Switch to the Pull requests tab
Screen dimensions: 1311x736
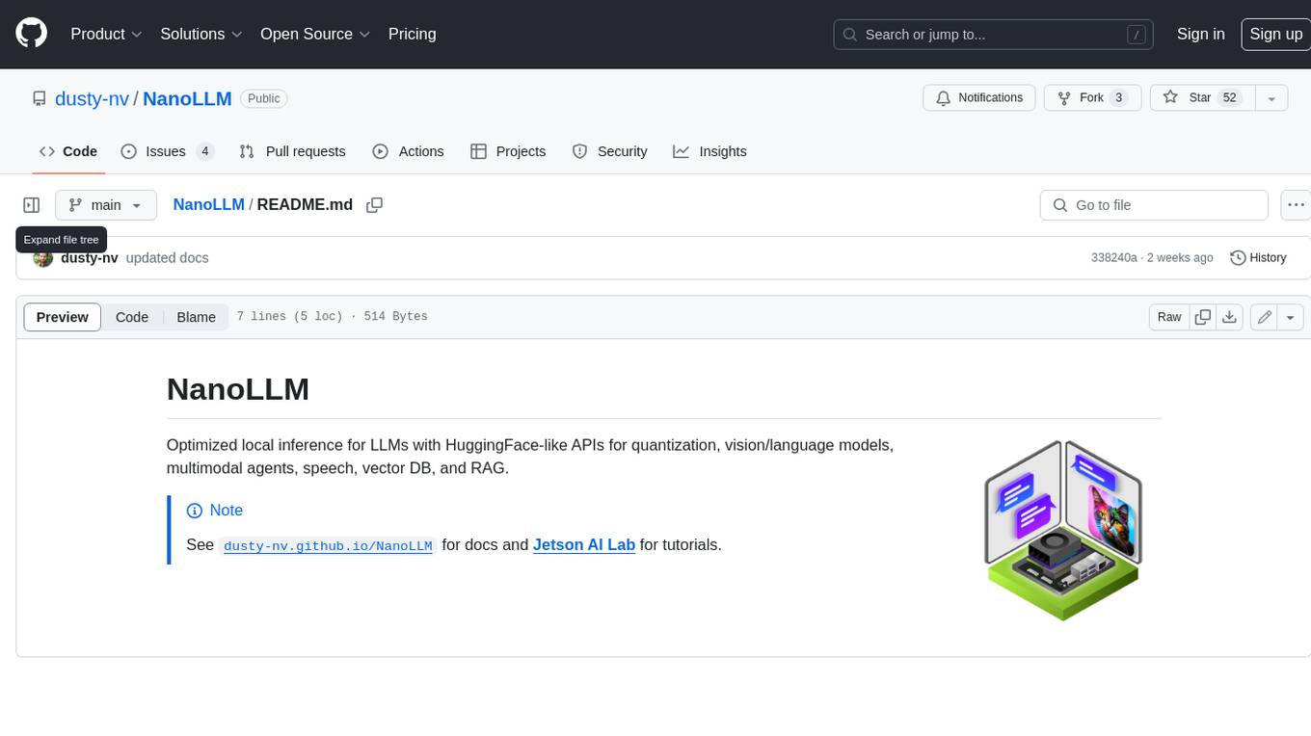coord(292,151)
